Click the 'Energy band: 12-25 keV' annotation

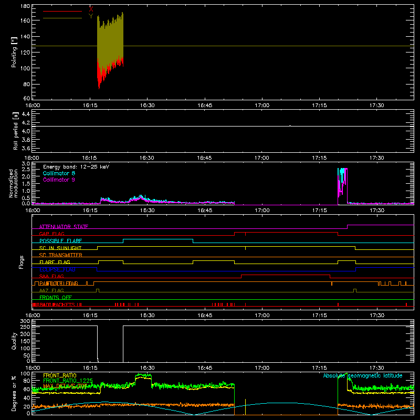tap(76, 167)
